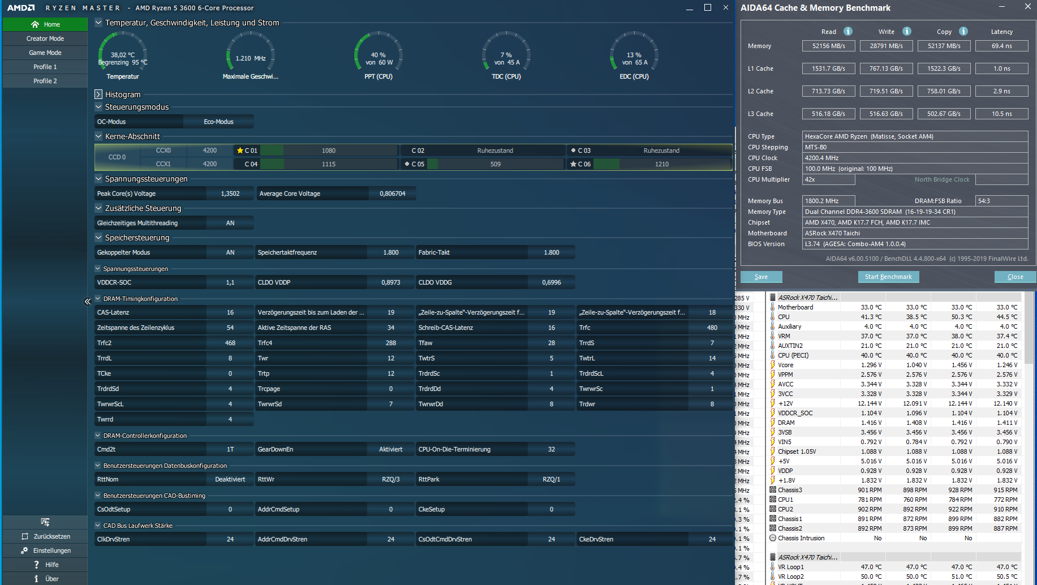Click the Temperatur gauge dial
The height and width of the screenshot is (585, 1037).
pos(123,55)
